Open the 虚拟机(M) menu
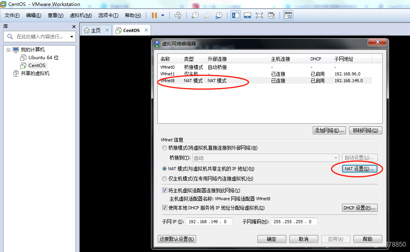The image size is (410, 252). click(81, 15)
